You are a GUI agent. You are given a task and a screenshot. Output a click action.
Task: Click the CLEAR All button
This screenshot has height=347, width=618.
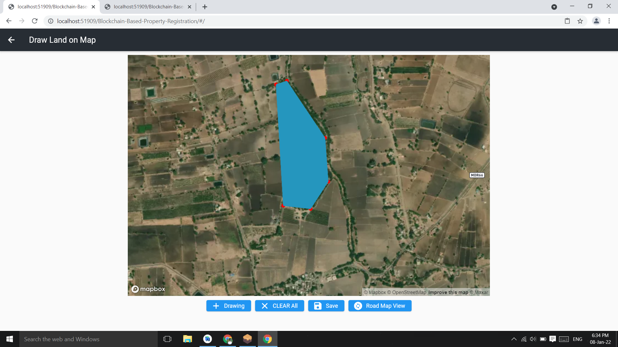[279, 306]
